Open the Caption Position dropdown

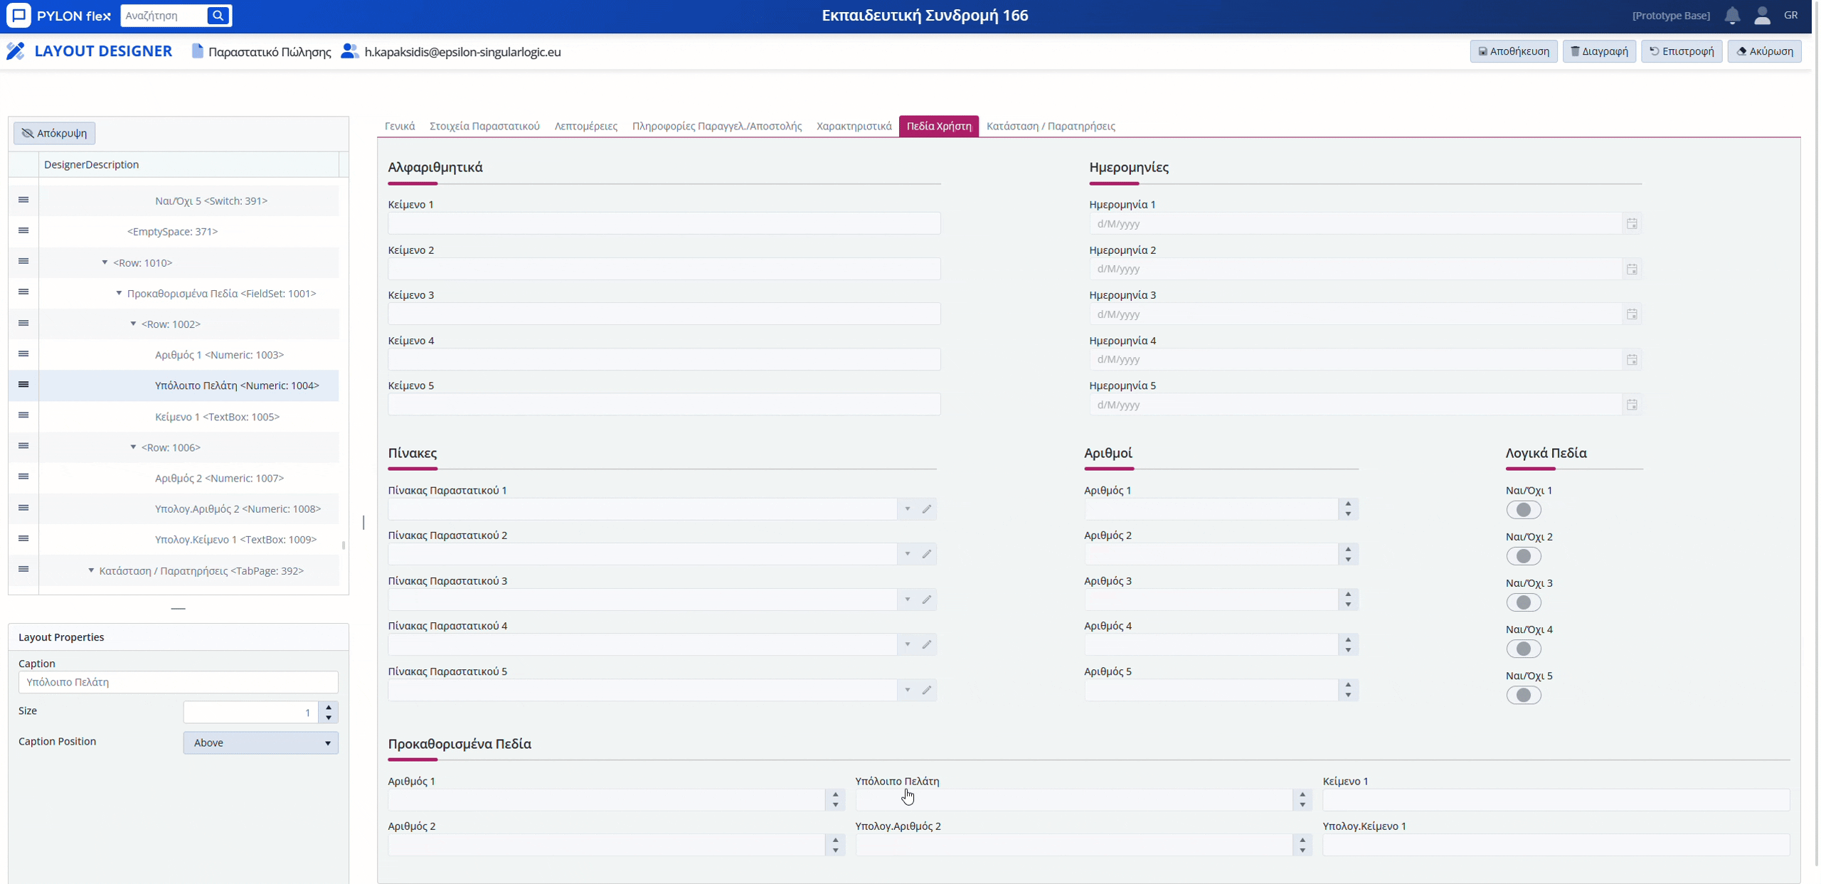(x=260, y=742)
